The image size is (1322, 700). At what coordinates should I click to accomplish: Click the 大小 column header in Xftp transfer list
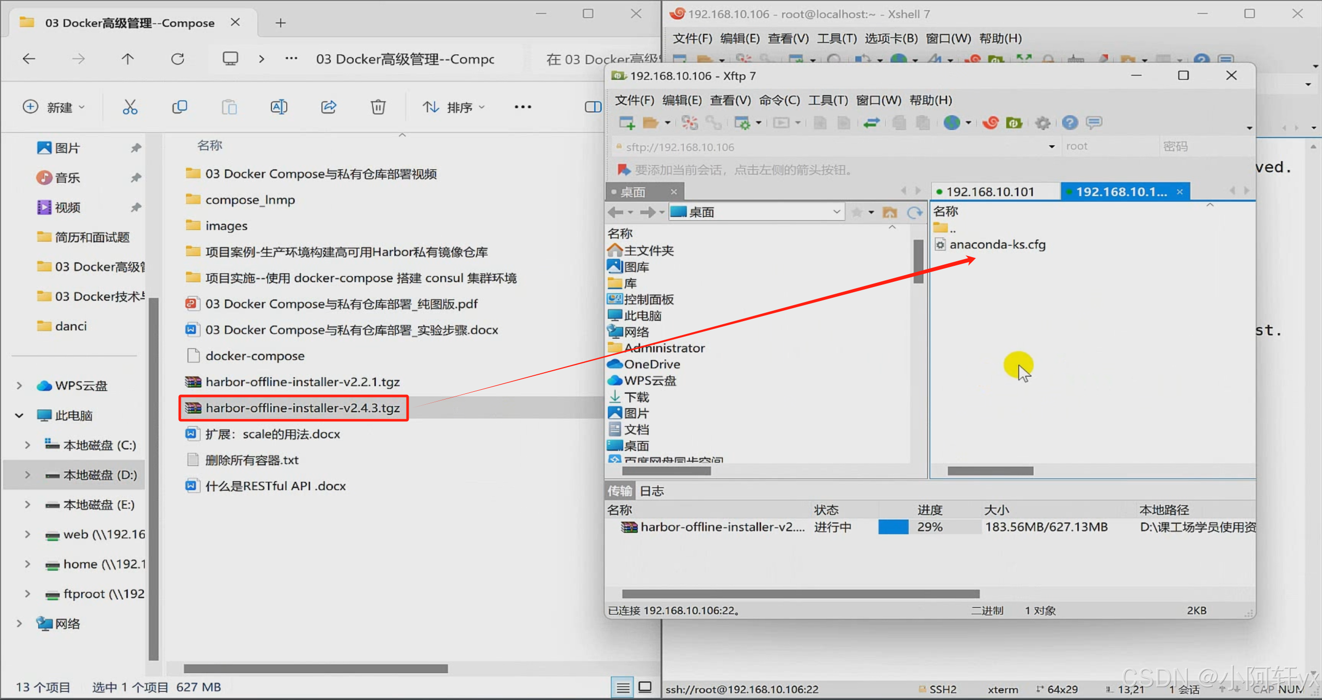click(996, 510)
